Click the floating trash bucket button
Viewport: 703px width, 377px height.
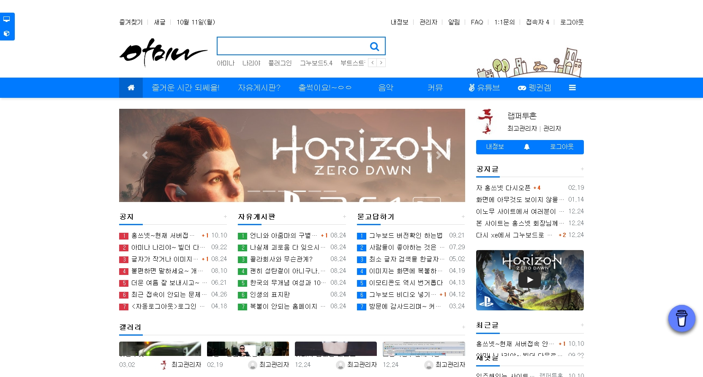pos(681,318)
